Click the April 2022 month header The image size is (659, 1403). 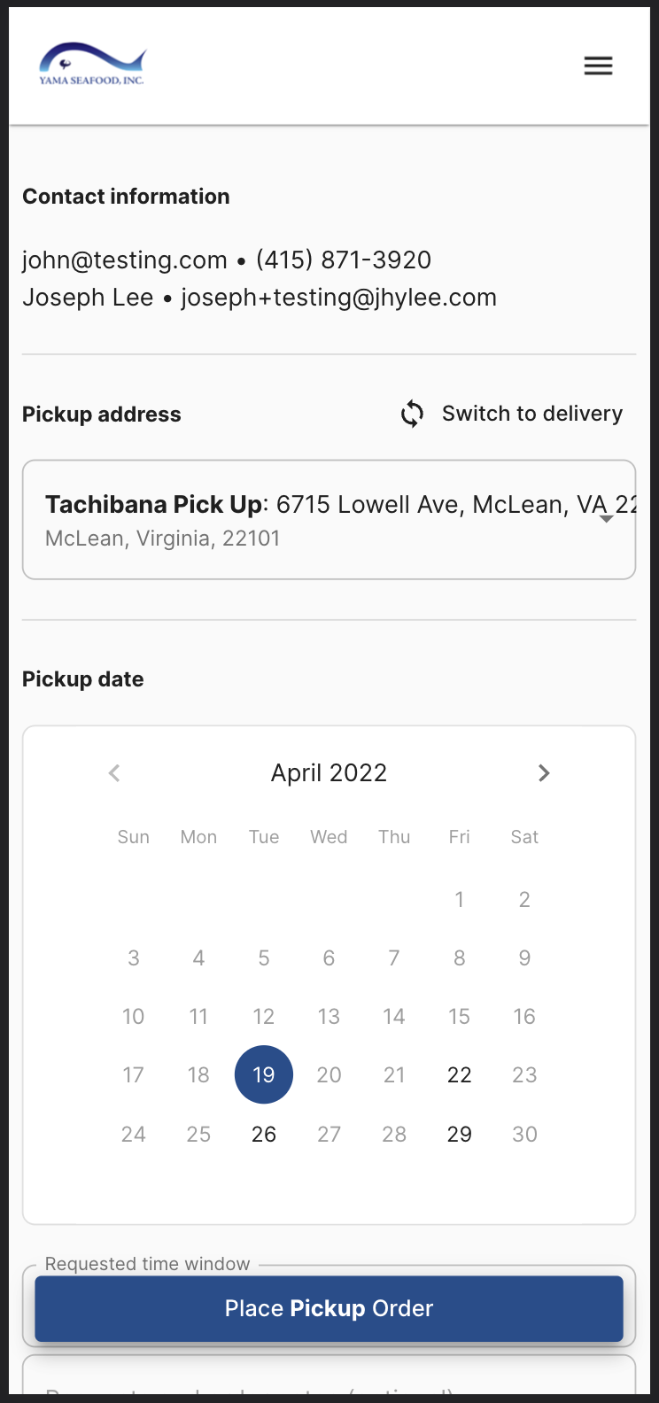coord(329,773)
